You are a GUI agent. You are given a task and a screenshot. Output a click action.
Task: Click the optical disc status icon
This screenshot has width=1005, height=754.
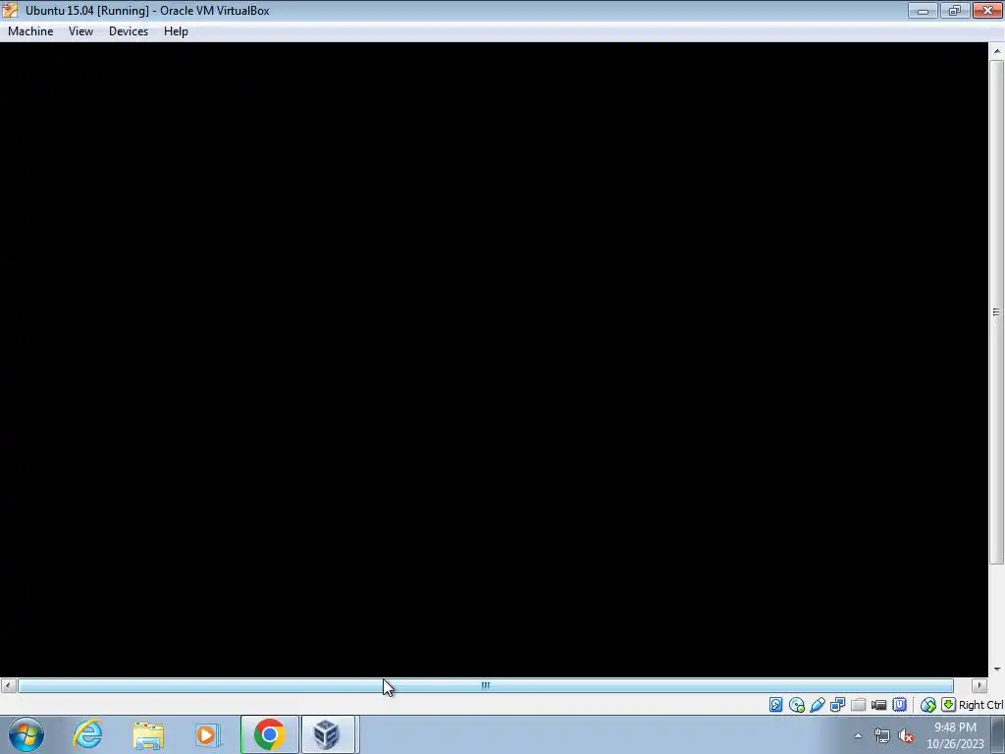tap(797, 705)
